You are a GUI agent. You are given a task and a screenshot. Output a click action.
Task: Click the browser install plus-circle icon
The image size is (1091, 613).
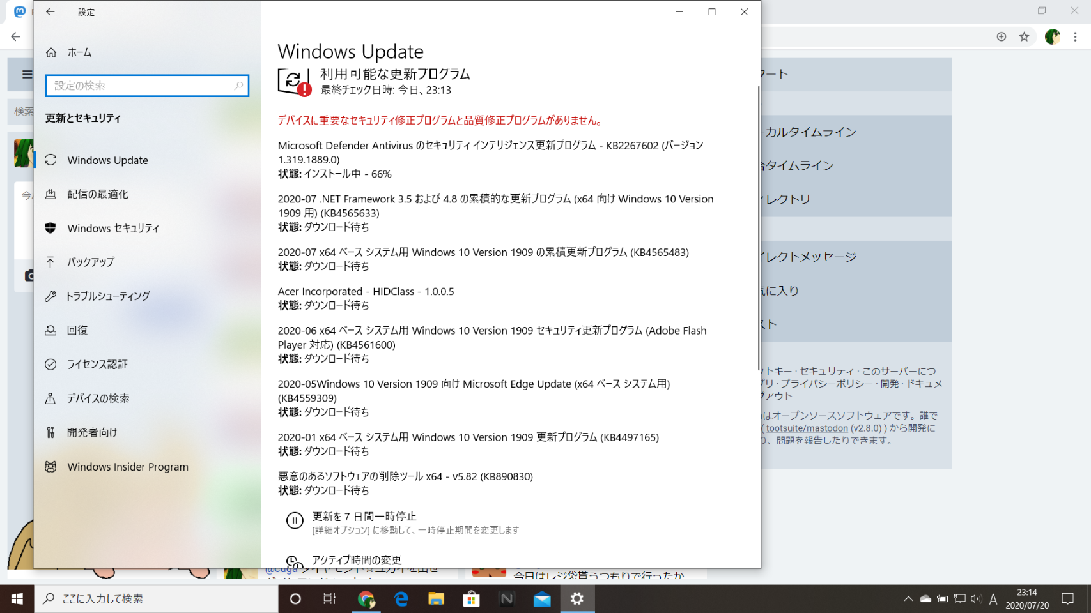pyautogui.click(x=1002, y=37)
